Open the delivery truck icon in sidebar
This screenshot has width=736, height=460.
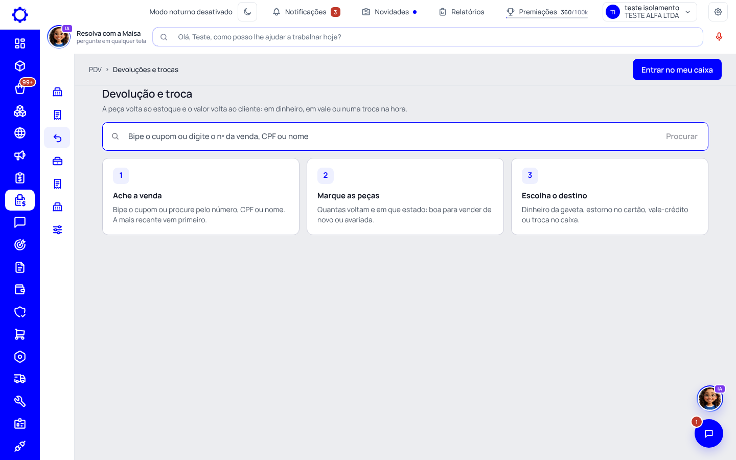point(20,379)
